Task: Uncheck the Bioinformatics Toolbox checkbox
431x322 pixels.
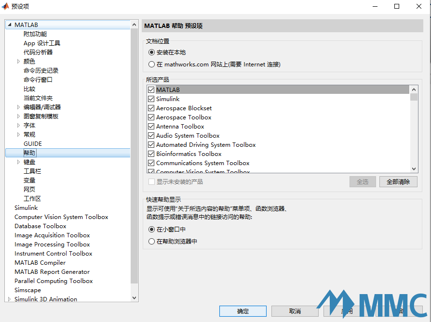Action: (151, 154)
